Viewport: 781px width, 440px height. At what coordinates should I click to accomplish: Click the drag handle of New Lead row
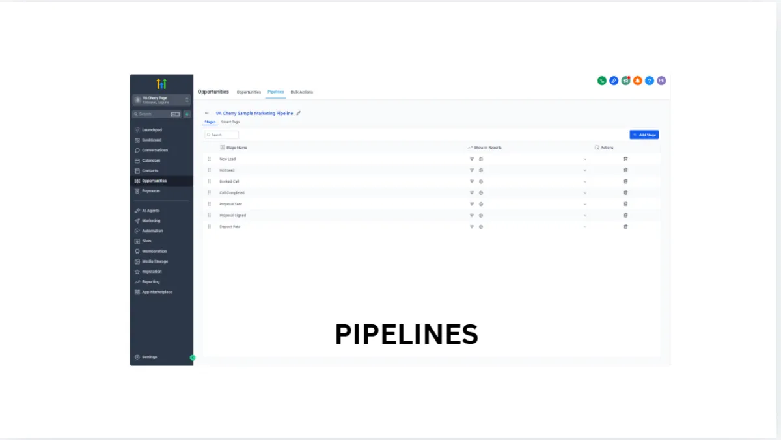coord(210,159)
